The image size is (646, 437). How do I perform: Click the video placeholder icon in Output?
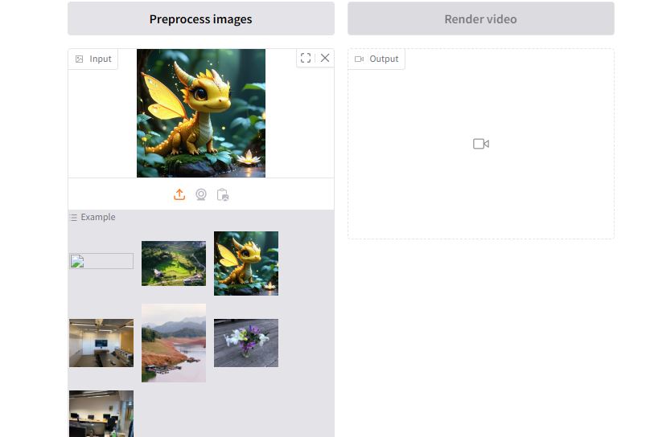(x=481, y=144)
